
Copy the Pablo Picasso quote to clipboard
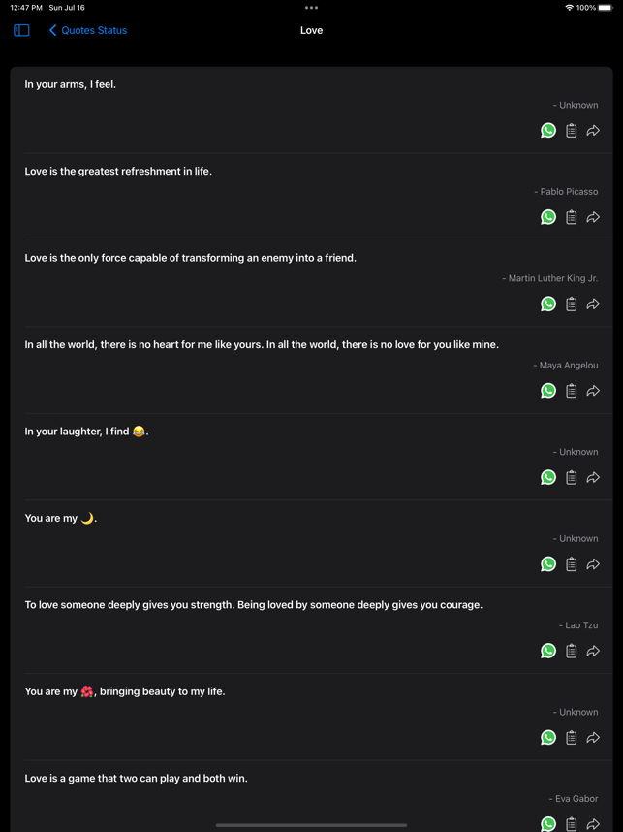point(571,217)
